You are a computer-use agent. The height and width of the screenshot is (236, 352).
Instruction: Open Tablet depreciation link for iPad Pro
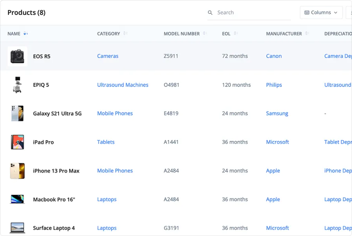click(338, 142)
